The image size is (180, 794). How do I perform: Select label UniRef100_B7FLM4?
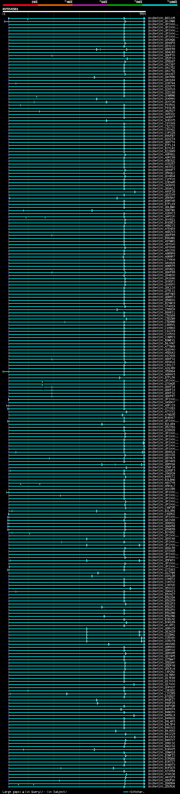[161, 378]
